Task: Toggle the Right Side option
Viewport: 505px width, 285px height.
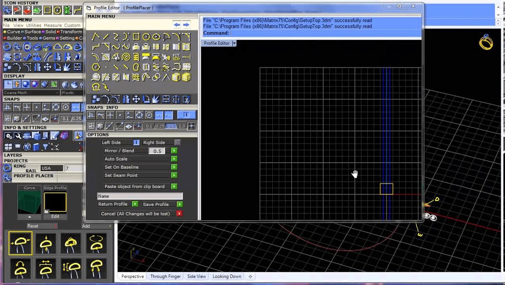Action: 177,142
